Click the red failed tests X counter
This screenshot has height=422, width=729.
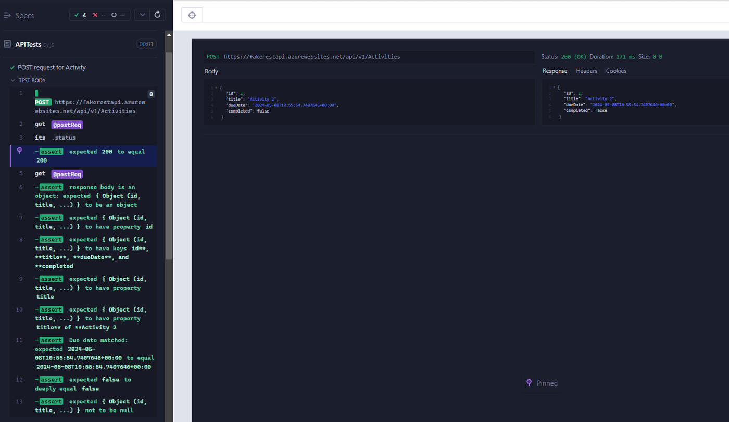click(99, 15)
